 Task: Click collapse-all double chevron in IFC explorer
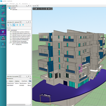[x=20, y=25]
